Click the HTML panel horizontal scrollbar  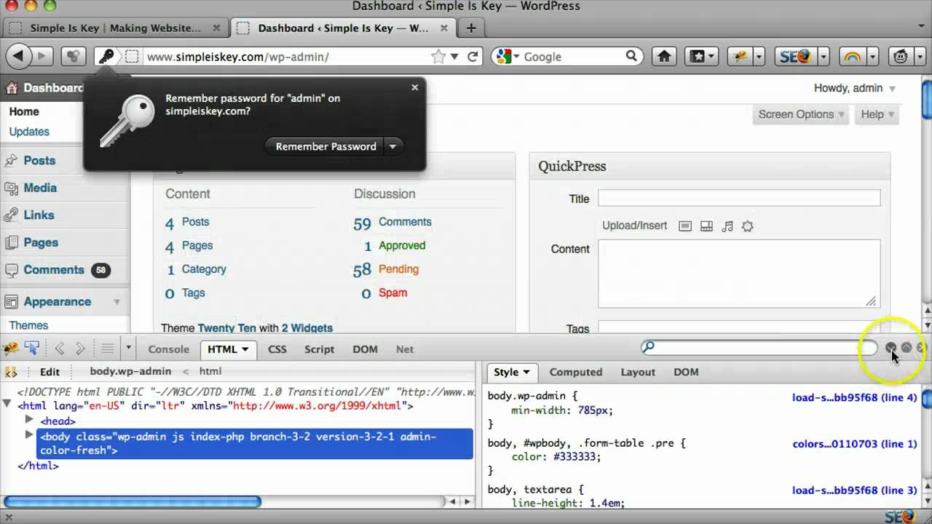(x=133, y=501)
